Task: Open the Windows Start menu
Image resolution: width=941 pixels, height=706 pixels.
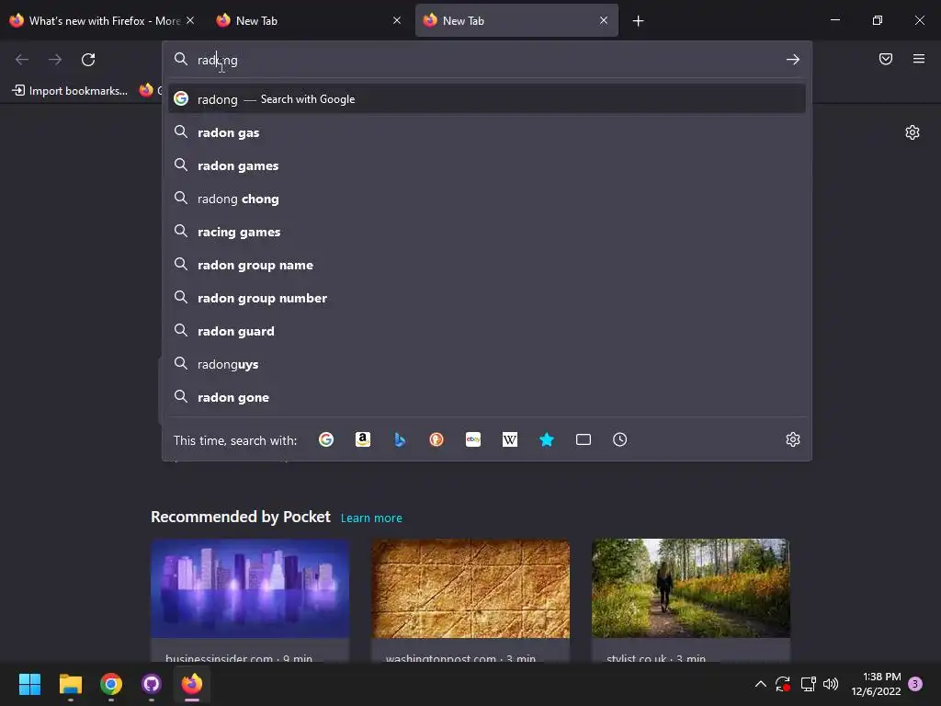Action: 29,684
